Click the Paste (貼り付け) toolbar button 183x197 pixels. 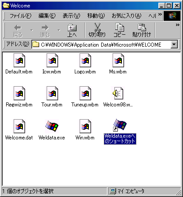pyautogui.click(x=142, y=30)
